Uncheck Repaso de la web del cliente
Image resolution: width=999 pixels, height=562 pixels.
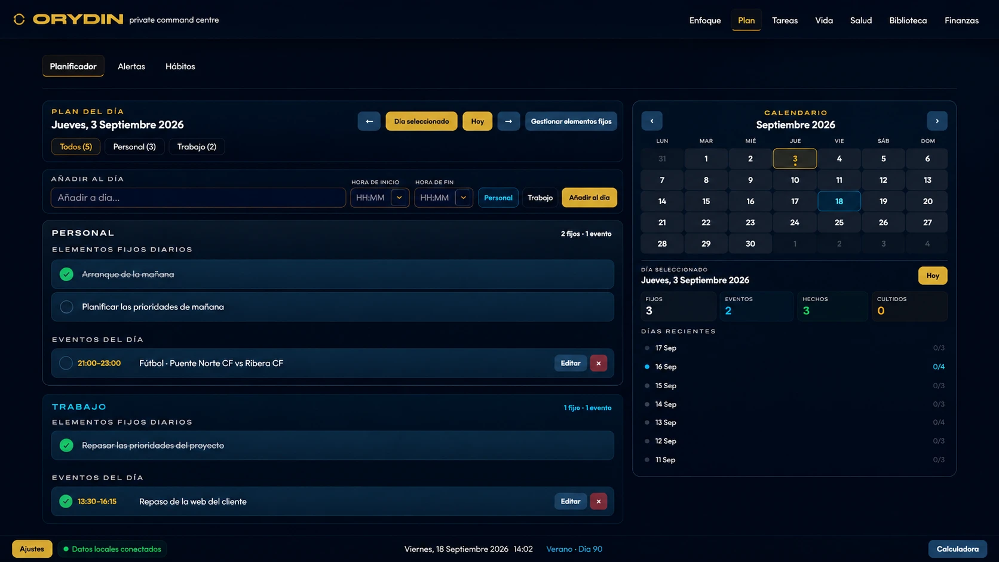pyautogui.click(x=66, y=501)
